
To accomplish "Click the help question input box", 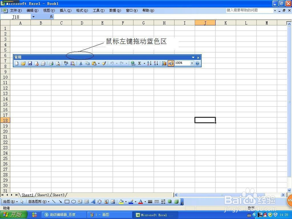I will point(250,11).
